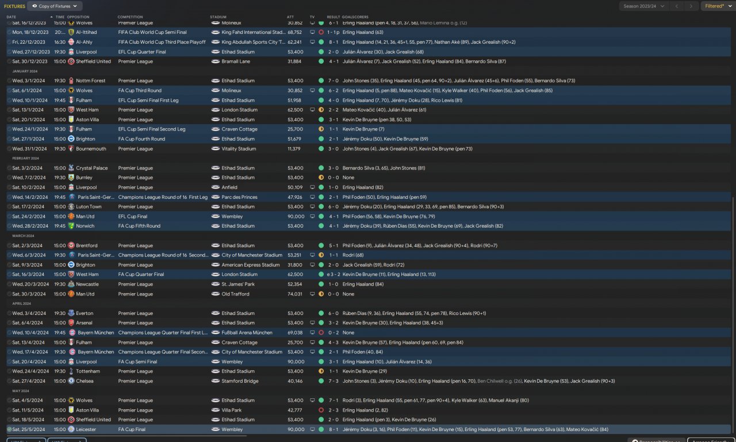
Task: Click the attendance value "74,031"
Action: [x=295, y=294]
